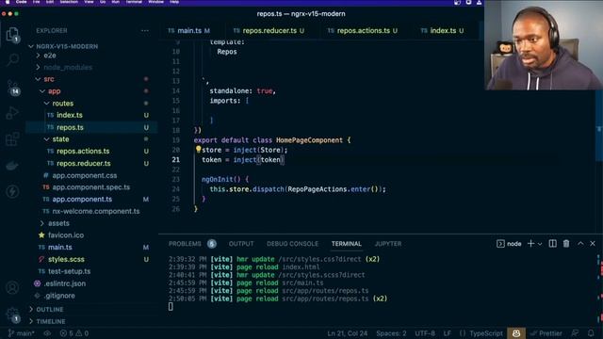Collapse the src folder

tap(38, 79)
